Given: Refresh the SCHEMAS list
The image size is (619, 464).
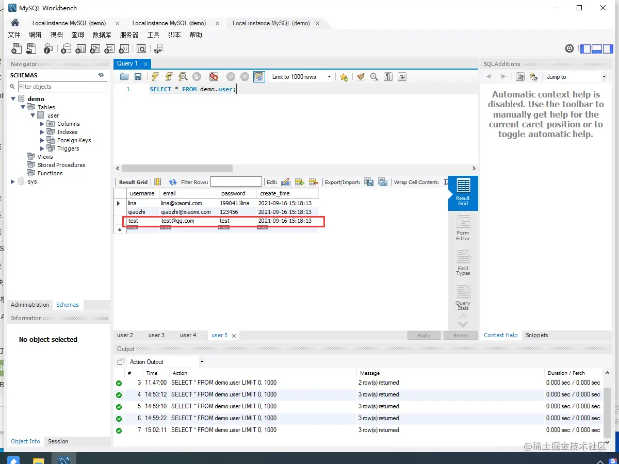Looking at the screenshot, I should point(101,75).
